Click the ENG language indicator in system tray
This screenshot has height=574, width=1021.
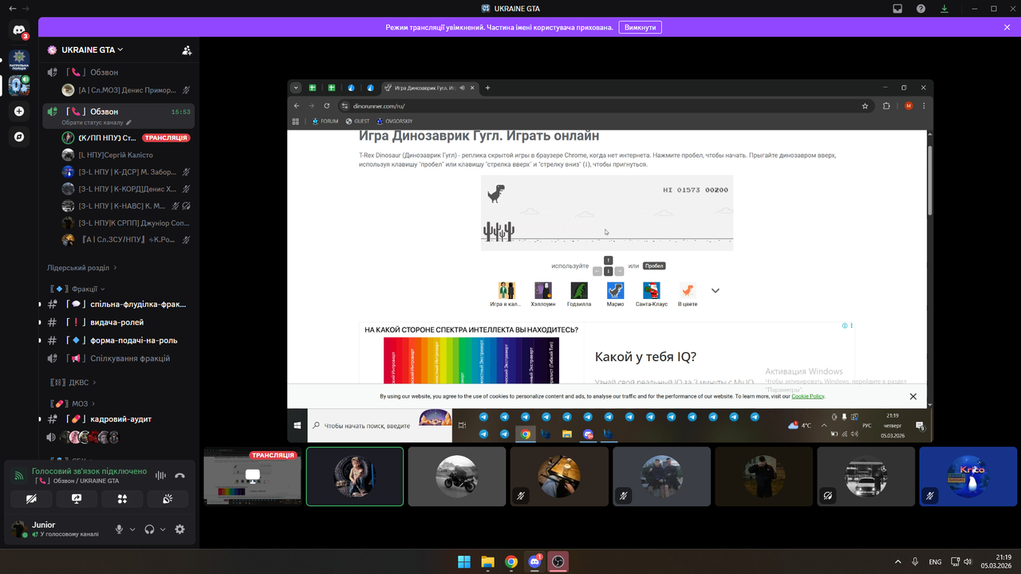[x=935, y=561]
